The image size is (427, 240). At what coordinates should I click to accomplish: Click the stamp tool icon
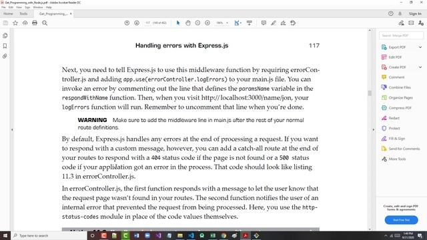pos(293,23)
